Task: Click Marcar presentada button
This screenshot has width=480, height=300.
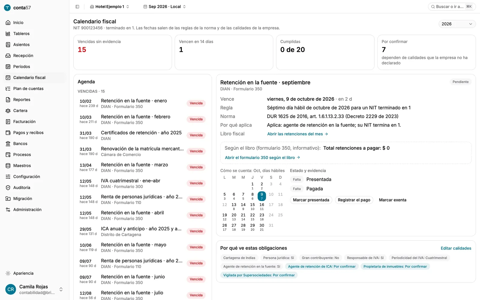Action: [311, 200]
